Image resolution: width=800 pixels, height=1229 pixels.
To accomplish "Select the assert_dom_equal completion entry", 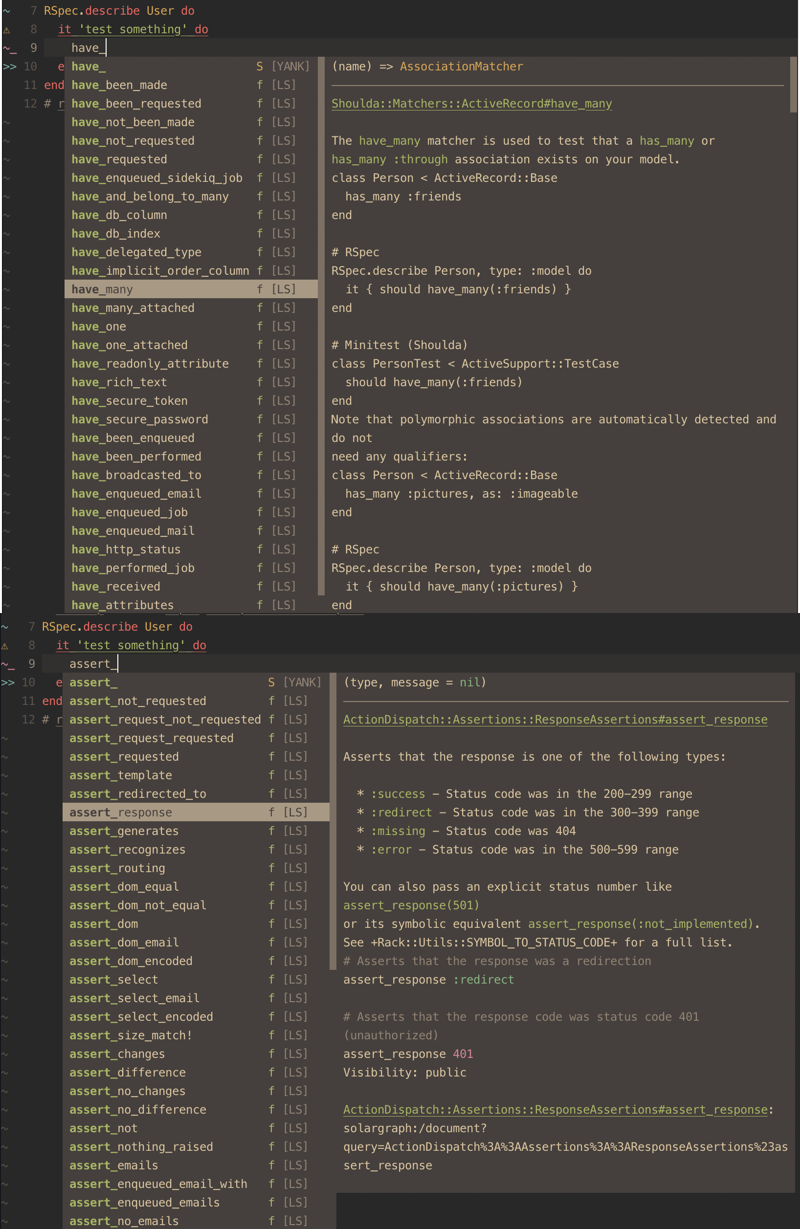I will click(x=124, y=887).
